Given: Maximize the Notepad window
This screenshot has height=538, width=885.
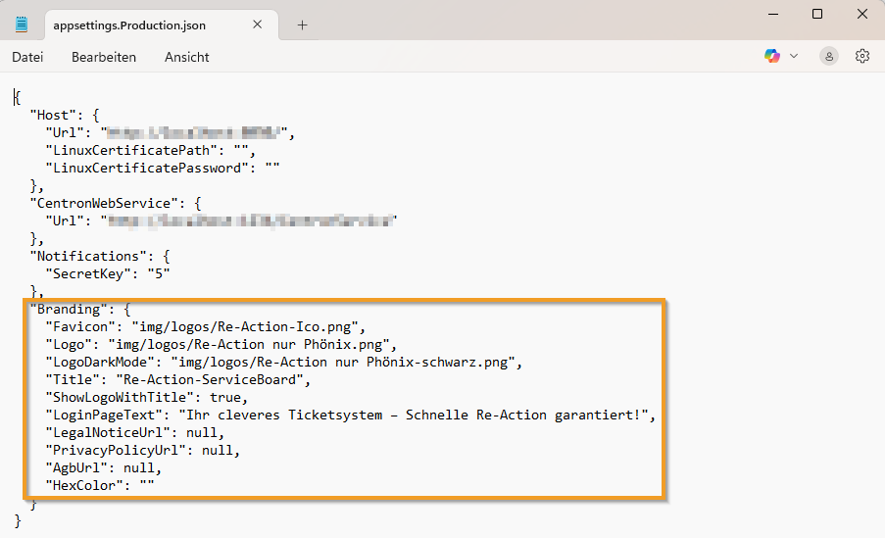Looking at the screenshot, I should (817, 14).
